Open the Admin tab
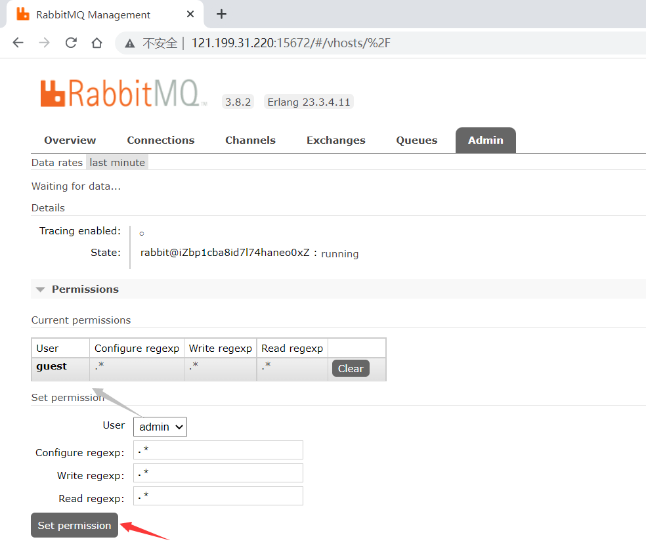Image resolution: width=646 pixels, height=552 pixels. tap(486, 140)
